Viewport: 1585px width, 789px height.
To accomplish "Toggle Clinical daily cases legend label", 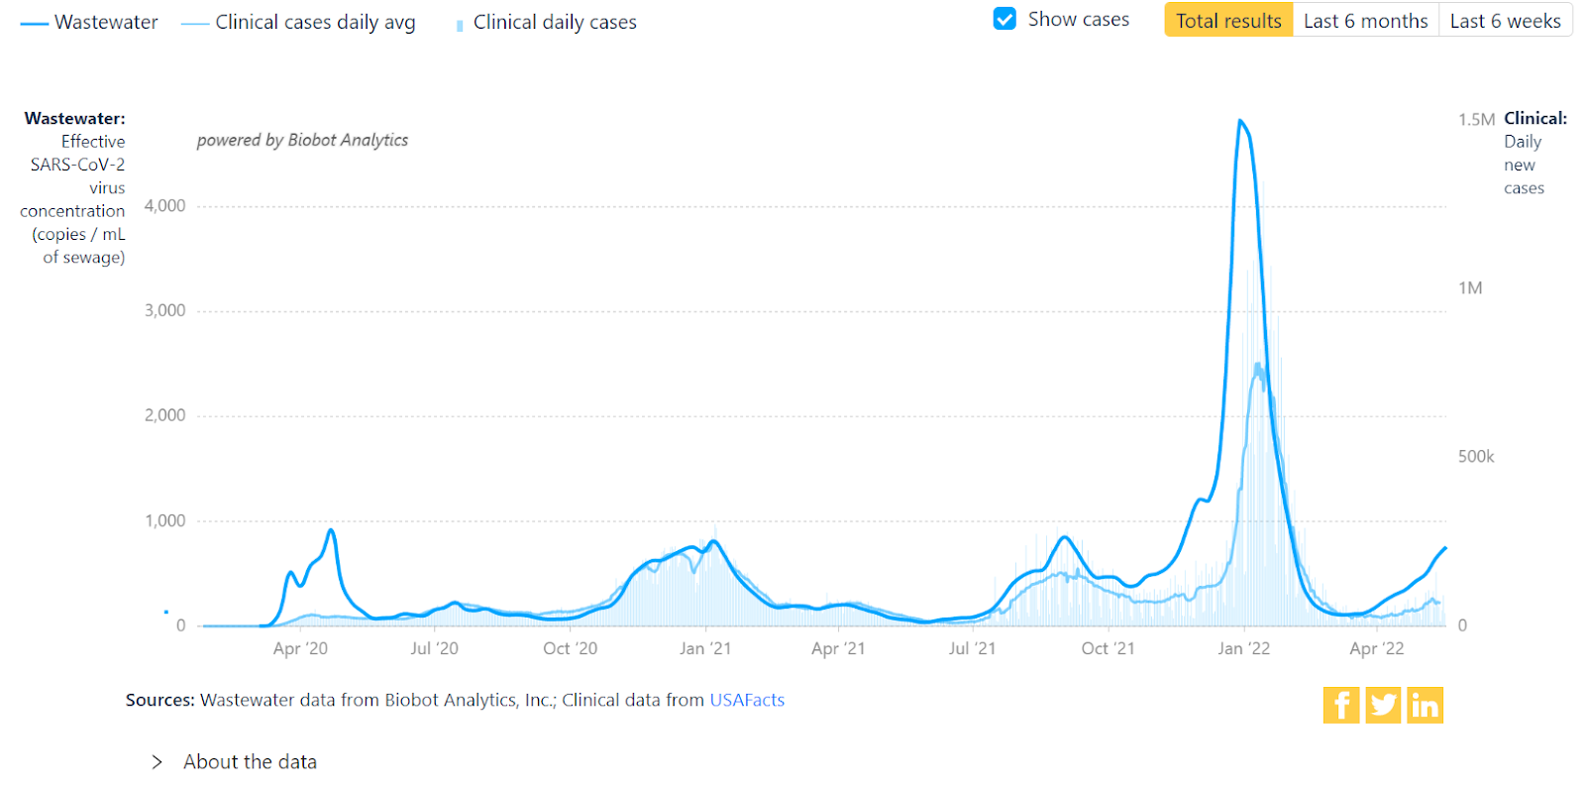I will (x=555, y=22).
